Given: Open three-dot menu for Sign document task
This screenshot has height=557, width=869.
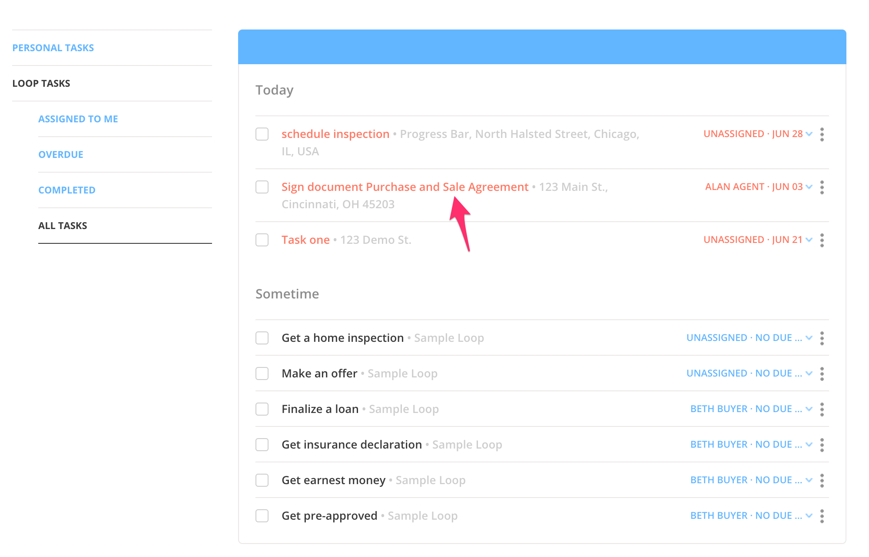Looking at the screenshot, I should [822, 187].
